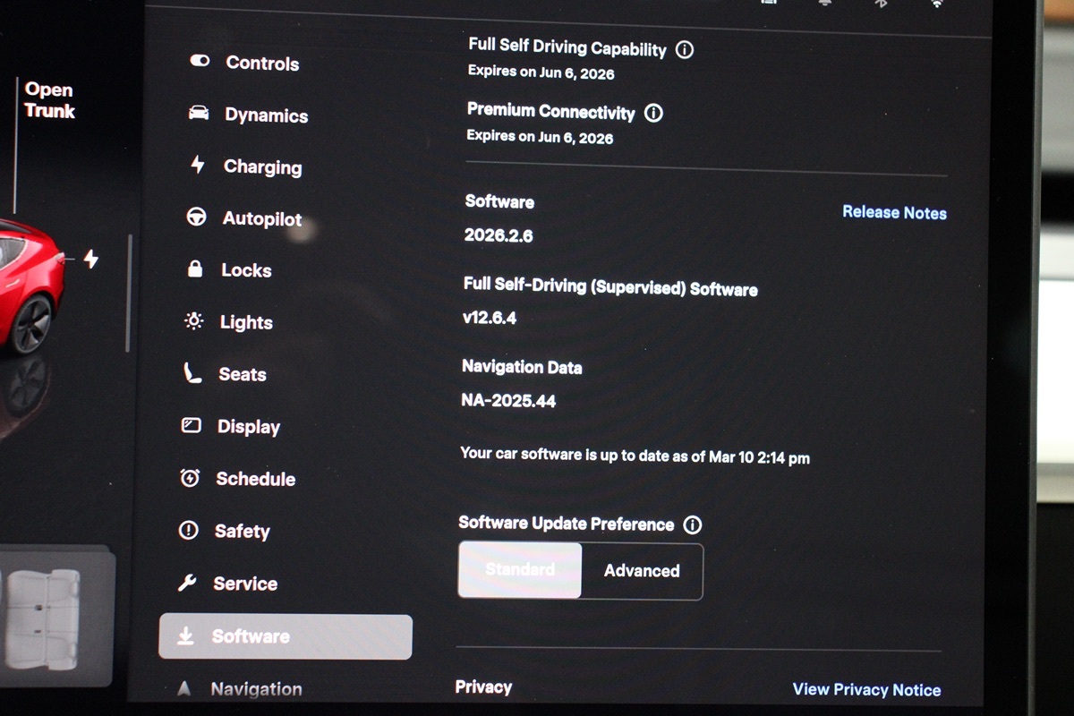Click the padlock icon for Locks
The height and width of the screenshot is (716, 1074).
(195, 269)
